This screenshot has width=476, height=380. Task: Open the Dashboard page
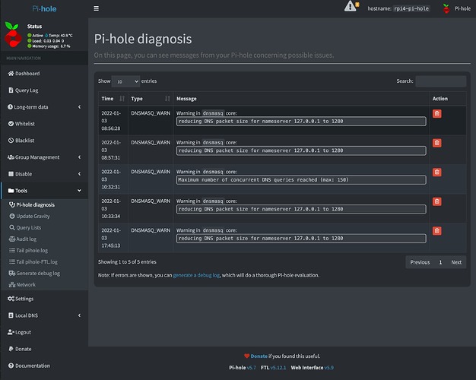[x=27, y=74]
